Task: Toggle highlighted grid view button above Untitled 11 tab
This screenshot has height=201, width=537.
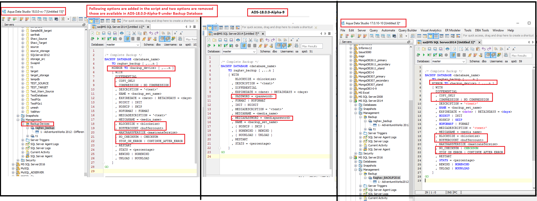Action: (97, 21)
